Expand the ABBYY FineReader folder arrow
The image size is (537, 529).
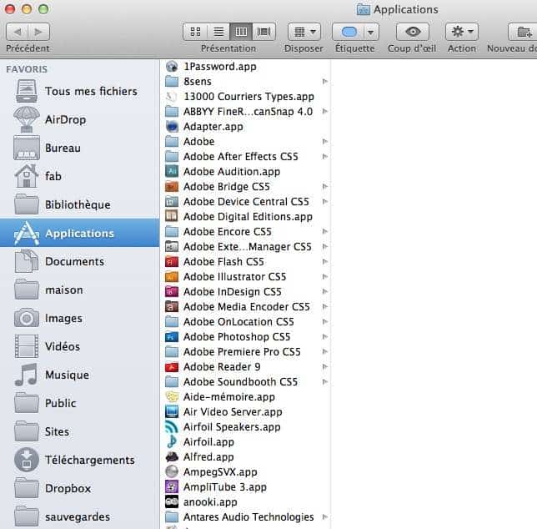point(324,111)
